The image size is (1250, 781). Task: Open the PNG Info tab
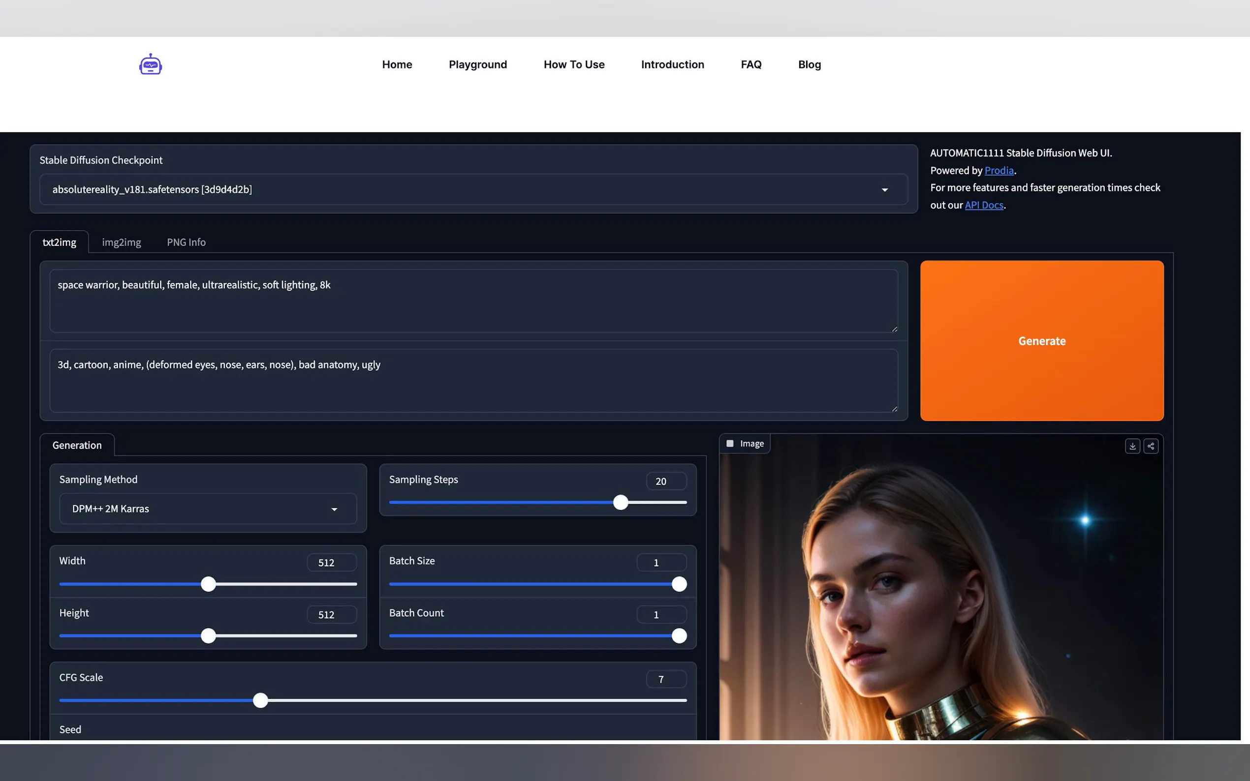[186, 242]
